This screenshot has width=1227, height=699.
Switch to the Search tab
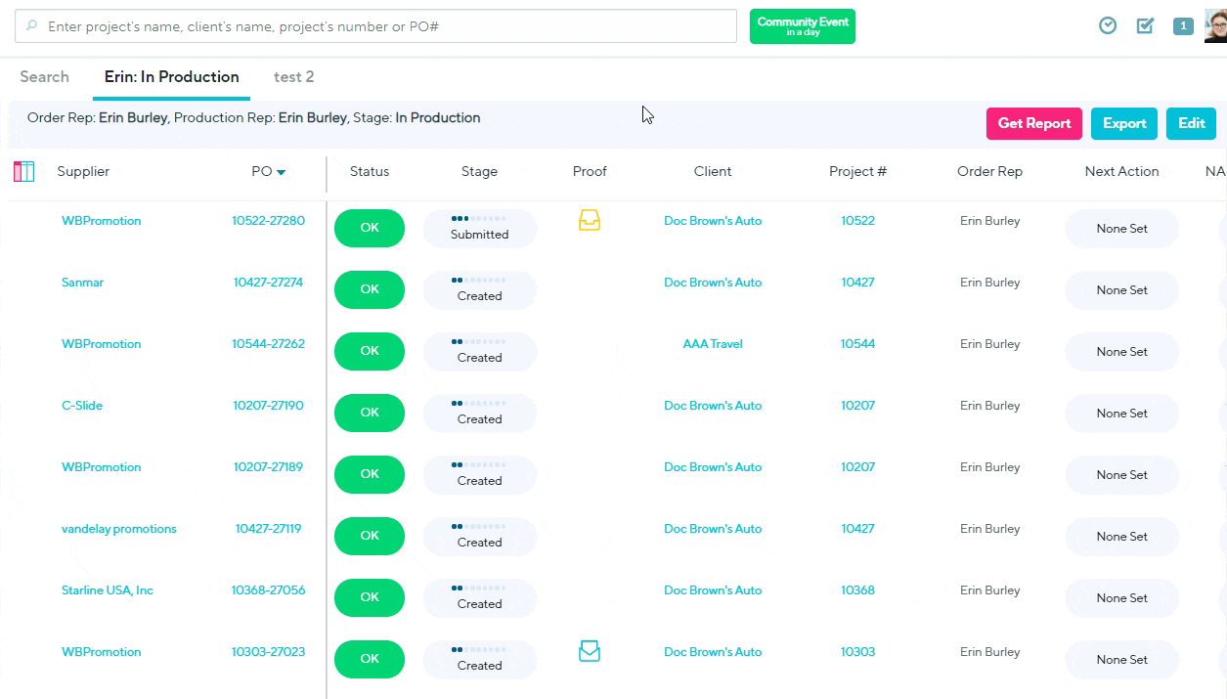(x=45, y=77)
